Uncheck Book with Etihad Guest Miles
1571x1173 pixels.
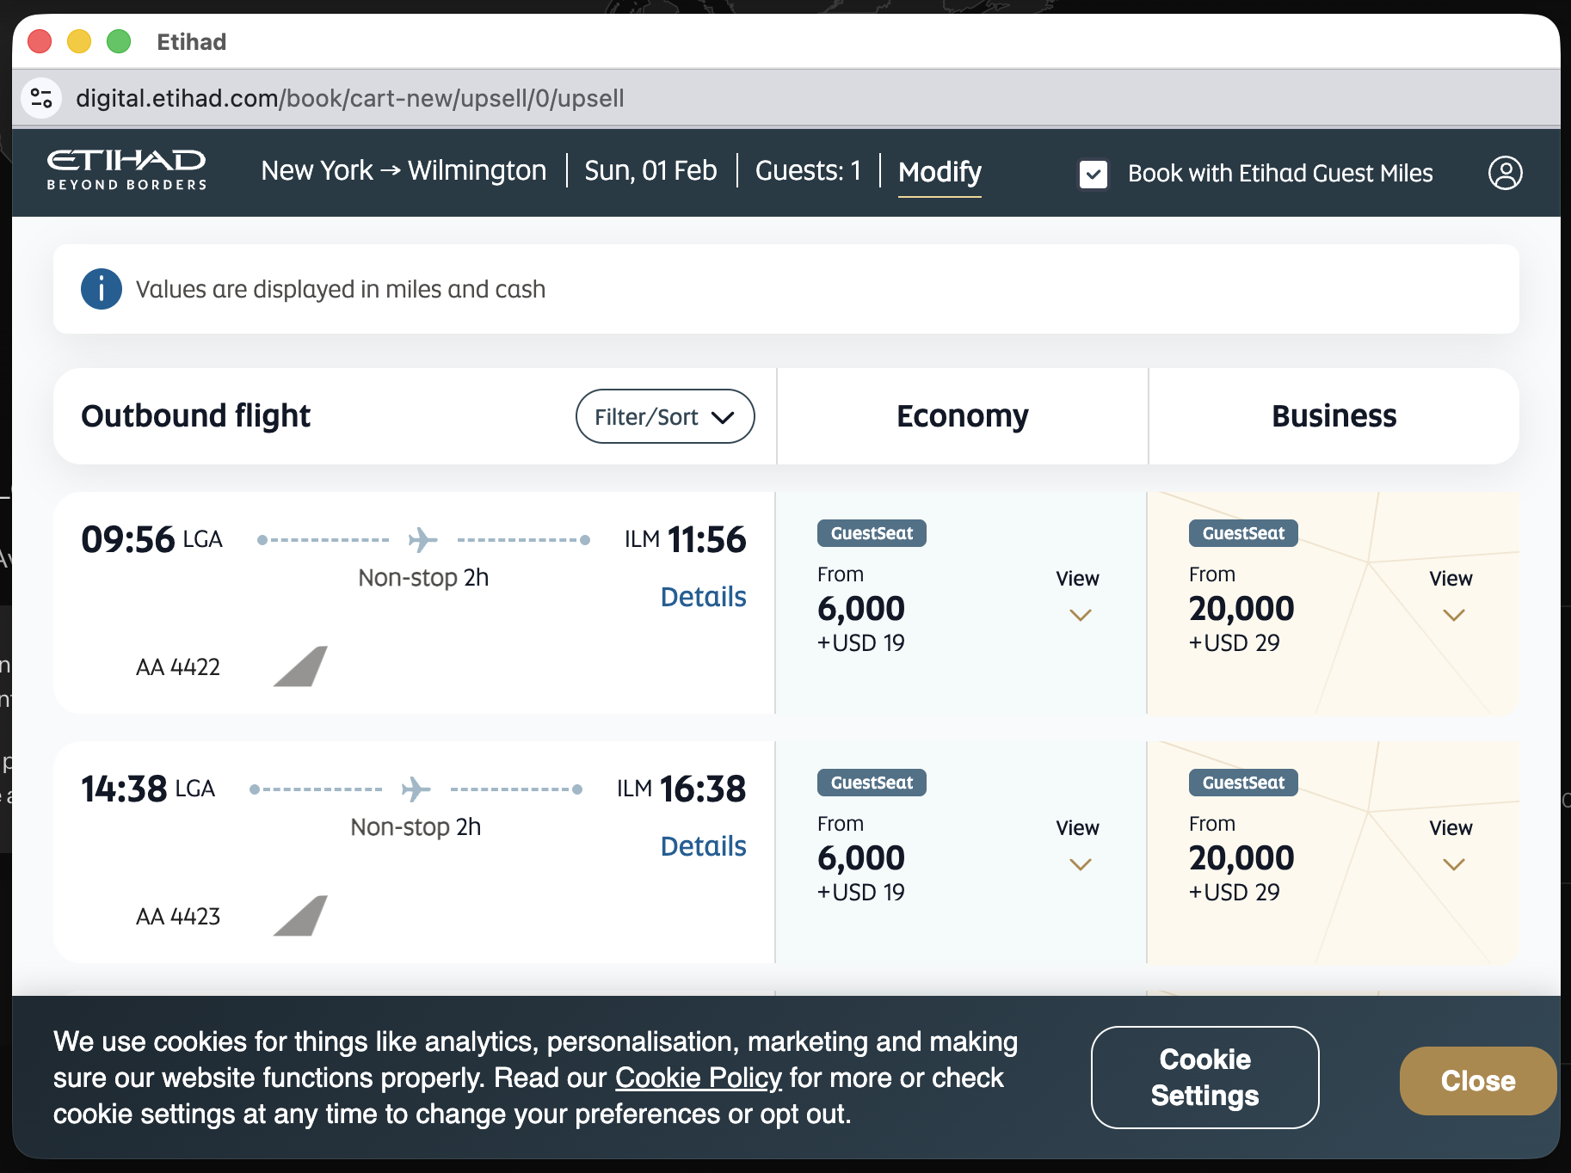[x=1093, y=174]
